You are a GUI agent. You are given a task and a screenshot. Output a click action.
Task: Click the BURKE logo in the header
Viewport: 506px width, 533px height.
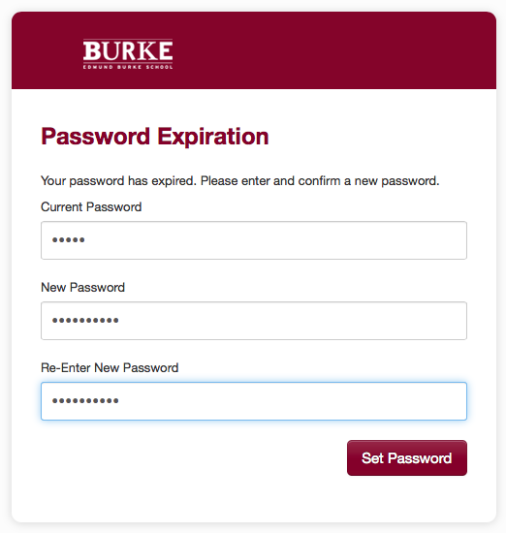point(128,53)
